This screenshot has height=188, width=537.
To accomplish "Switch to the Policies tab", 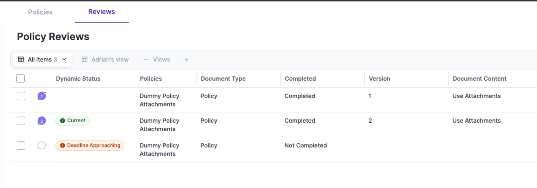I will pyautogui.click(x=40, y=12).
